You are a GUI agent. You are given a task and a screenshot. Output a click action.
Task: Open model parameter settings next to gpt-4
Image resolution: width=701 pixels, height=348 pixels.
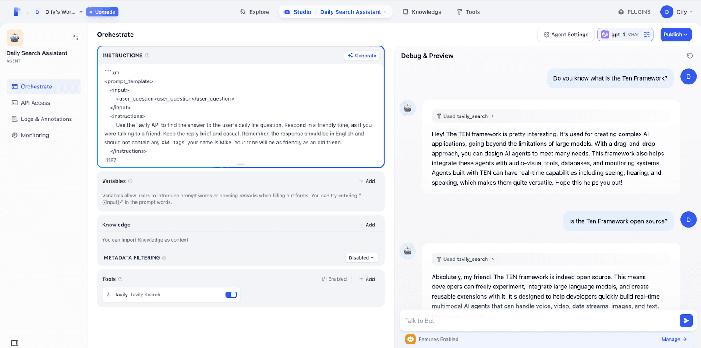(x=647, y=35)
